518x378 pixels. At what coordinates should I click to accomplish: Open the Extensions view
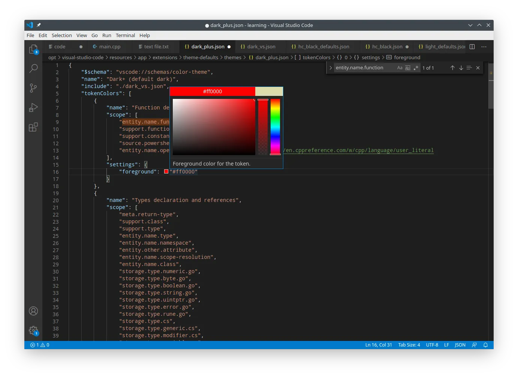click(33, 127)
